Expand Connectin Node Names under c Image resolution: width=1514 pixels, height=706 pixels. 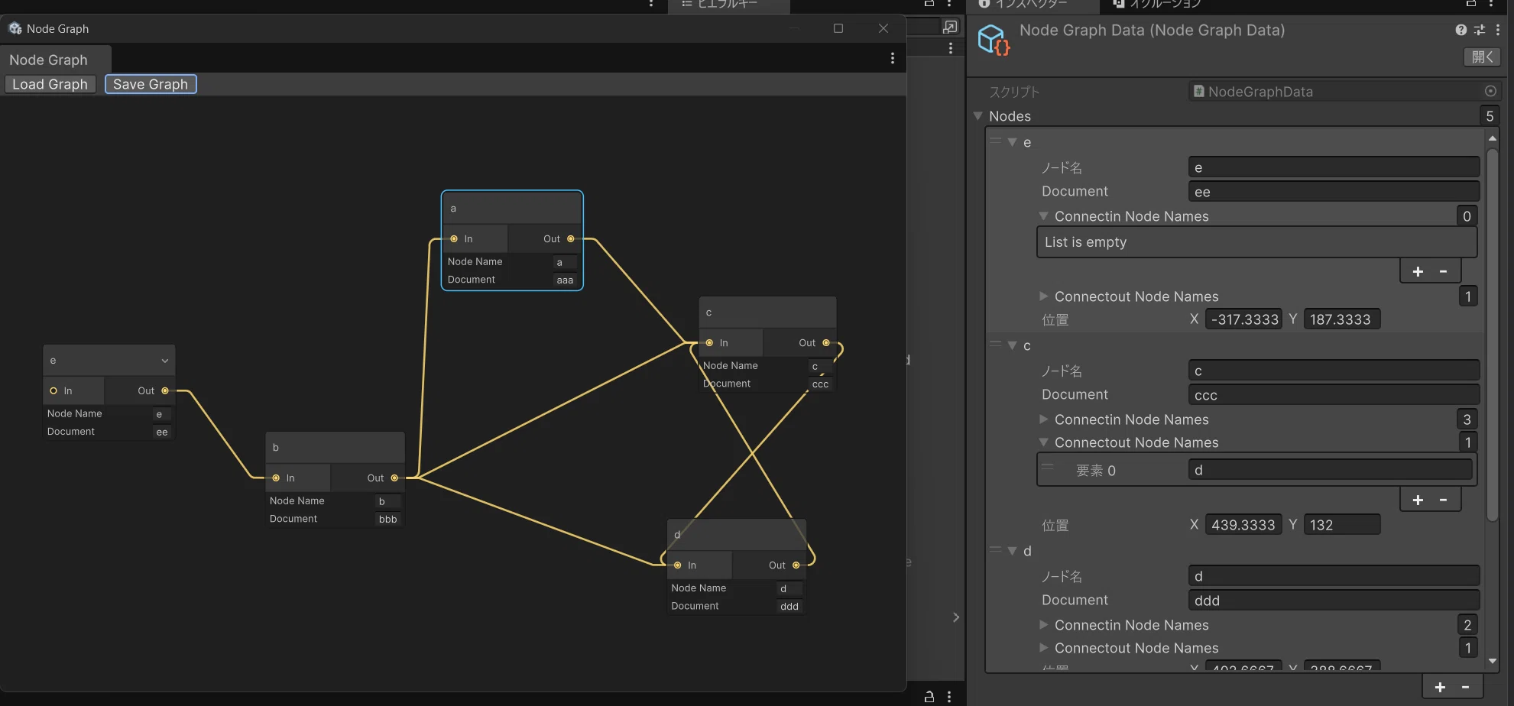point(1044,419)
